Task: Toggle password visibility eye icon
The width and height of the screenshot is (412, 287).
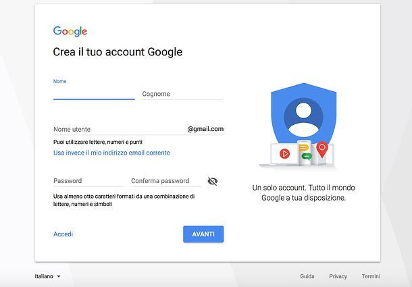Action: click(213, 181)
